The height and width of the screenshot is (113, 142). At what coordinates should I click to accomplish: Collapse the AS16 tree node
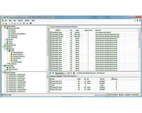tap(7, 51)
